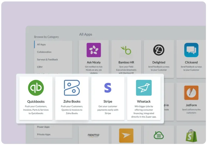The width and height of the screenshot is (207, 145).
Task: Click the JotForm orange pencil icon
Action: 191,93
